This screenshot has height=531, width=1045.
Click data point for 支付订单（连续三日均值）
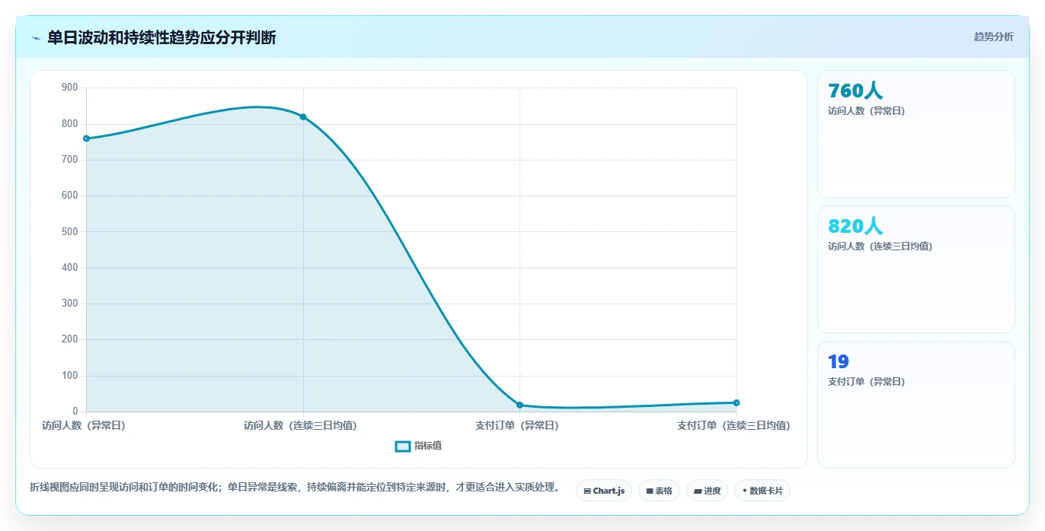[x=737, y=402]
